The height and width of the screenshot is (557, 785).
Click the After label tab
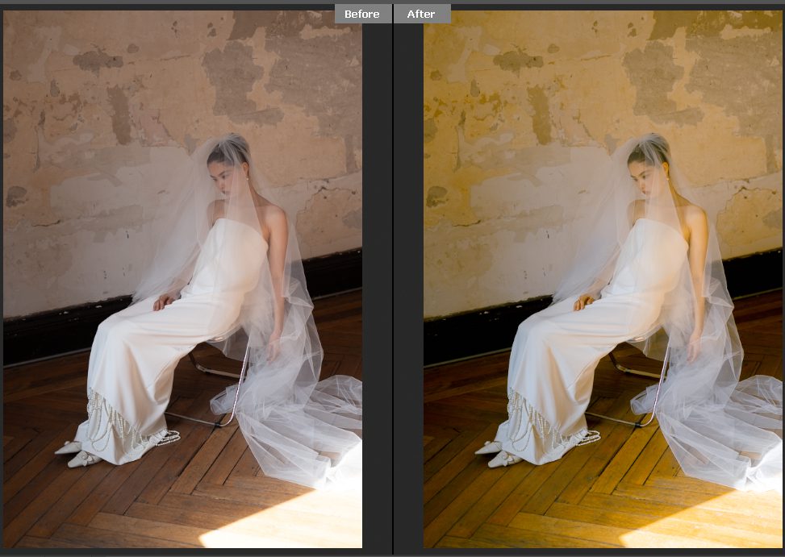pos(421,14)
